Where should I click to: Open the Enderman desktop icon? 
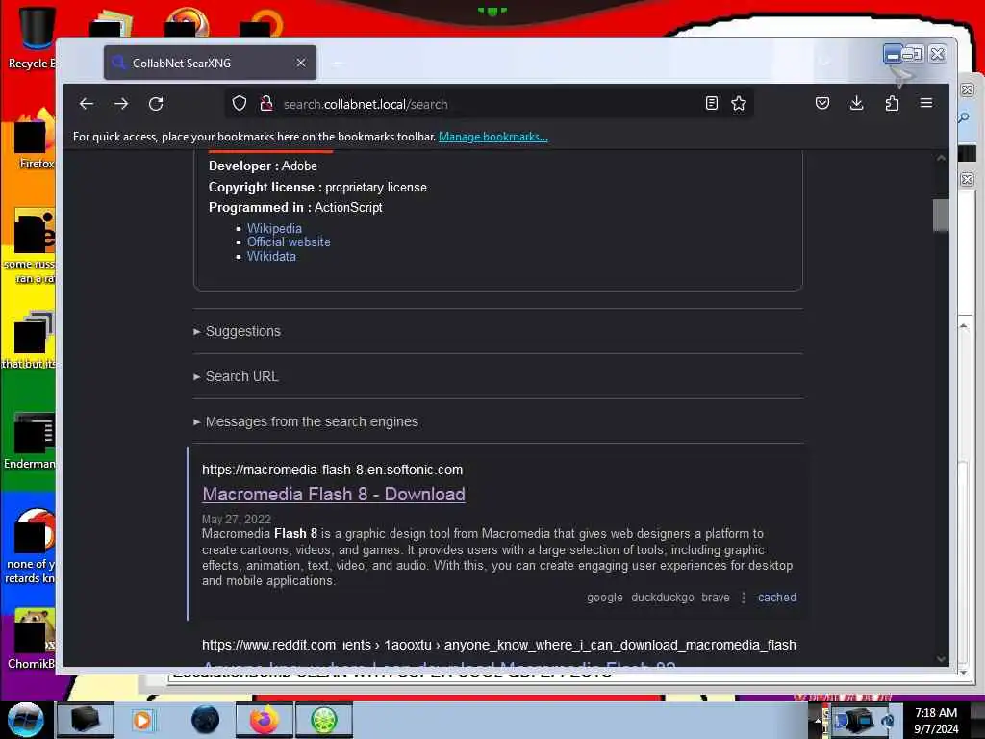(32, 440)
